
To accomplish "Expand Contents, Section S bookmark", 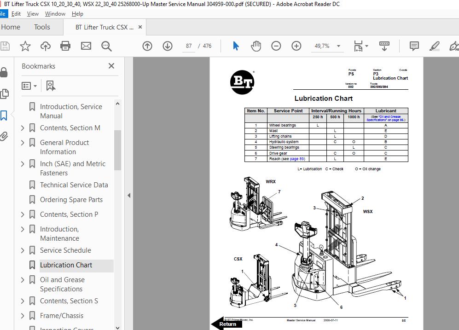I will click(x=23, y=301).
